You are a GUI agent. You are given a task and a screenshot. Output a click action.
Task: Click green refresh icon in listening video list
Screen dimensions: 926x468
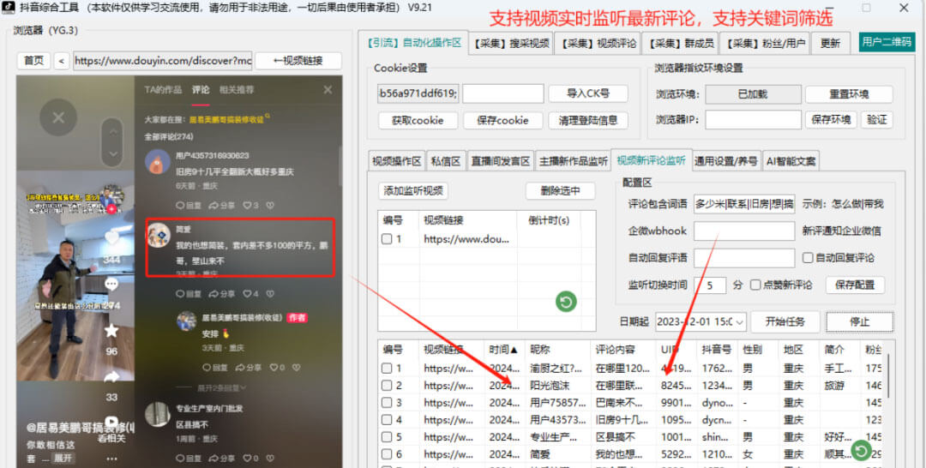point(566,303)
